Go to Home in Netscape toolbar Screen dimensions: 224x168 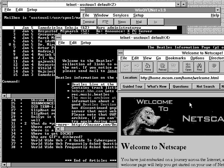pos(148,67)
